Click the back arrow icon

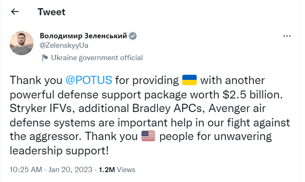[x=15, y=12]
